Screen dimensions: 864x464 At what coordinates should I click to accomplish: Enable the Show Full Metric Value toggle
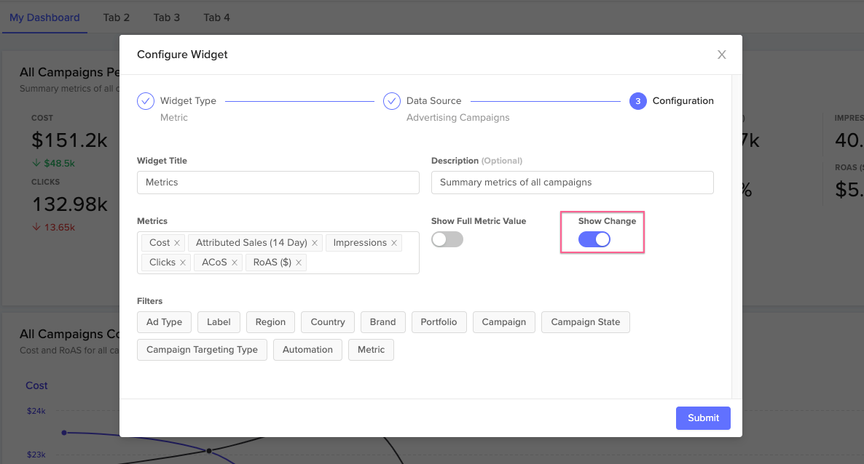pyautogui.click(x=447, y=239)
